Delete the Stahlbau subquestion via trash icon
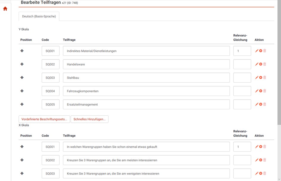 [265, 78]
